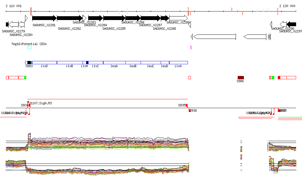The width and height of the screenshot is (302, 180).
Task: Click the small red square near ilvA end
Action: [190, 77]
